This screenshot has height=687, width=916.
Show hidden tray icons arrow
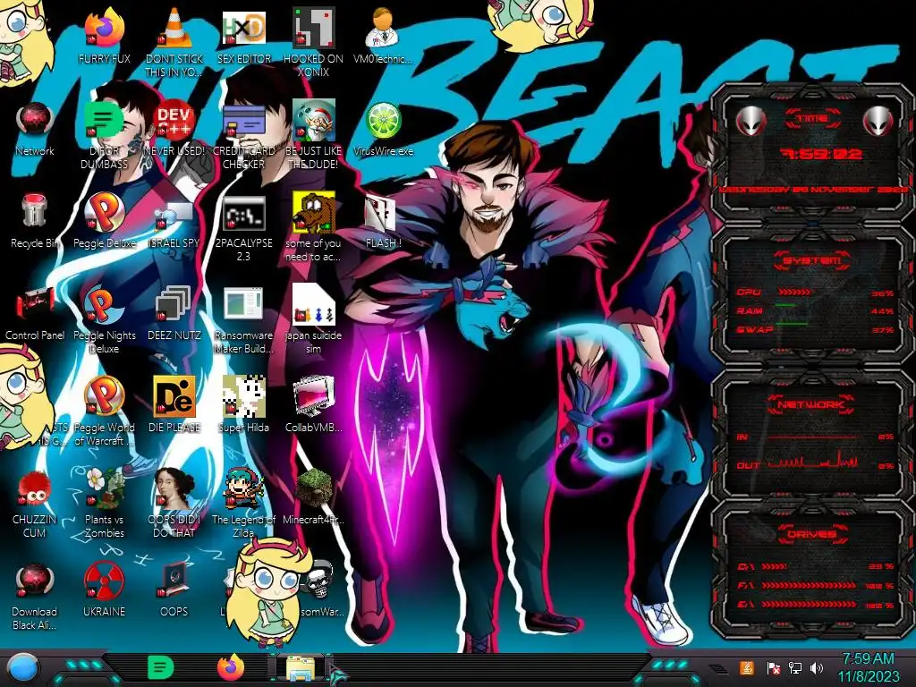click(x=718, y=669)
